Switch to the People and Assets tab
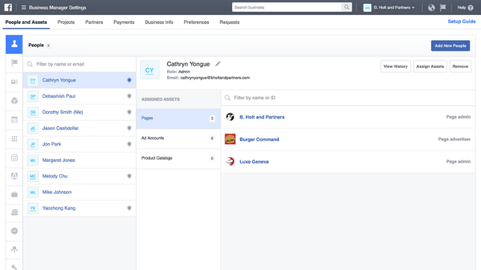 [26, 22]
